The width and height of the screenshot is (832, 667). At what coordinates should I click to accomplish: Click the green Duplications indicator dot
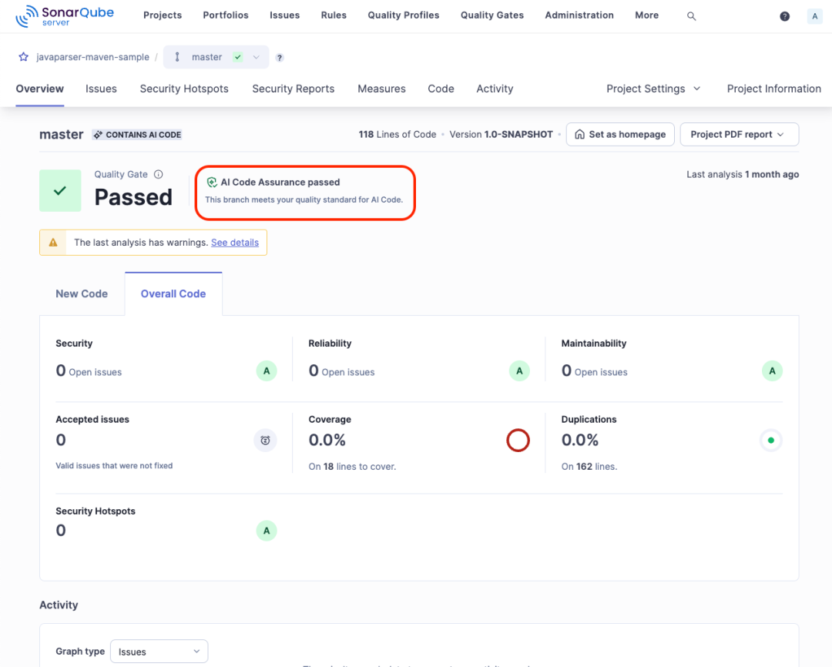coord(771,440)
